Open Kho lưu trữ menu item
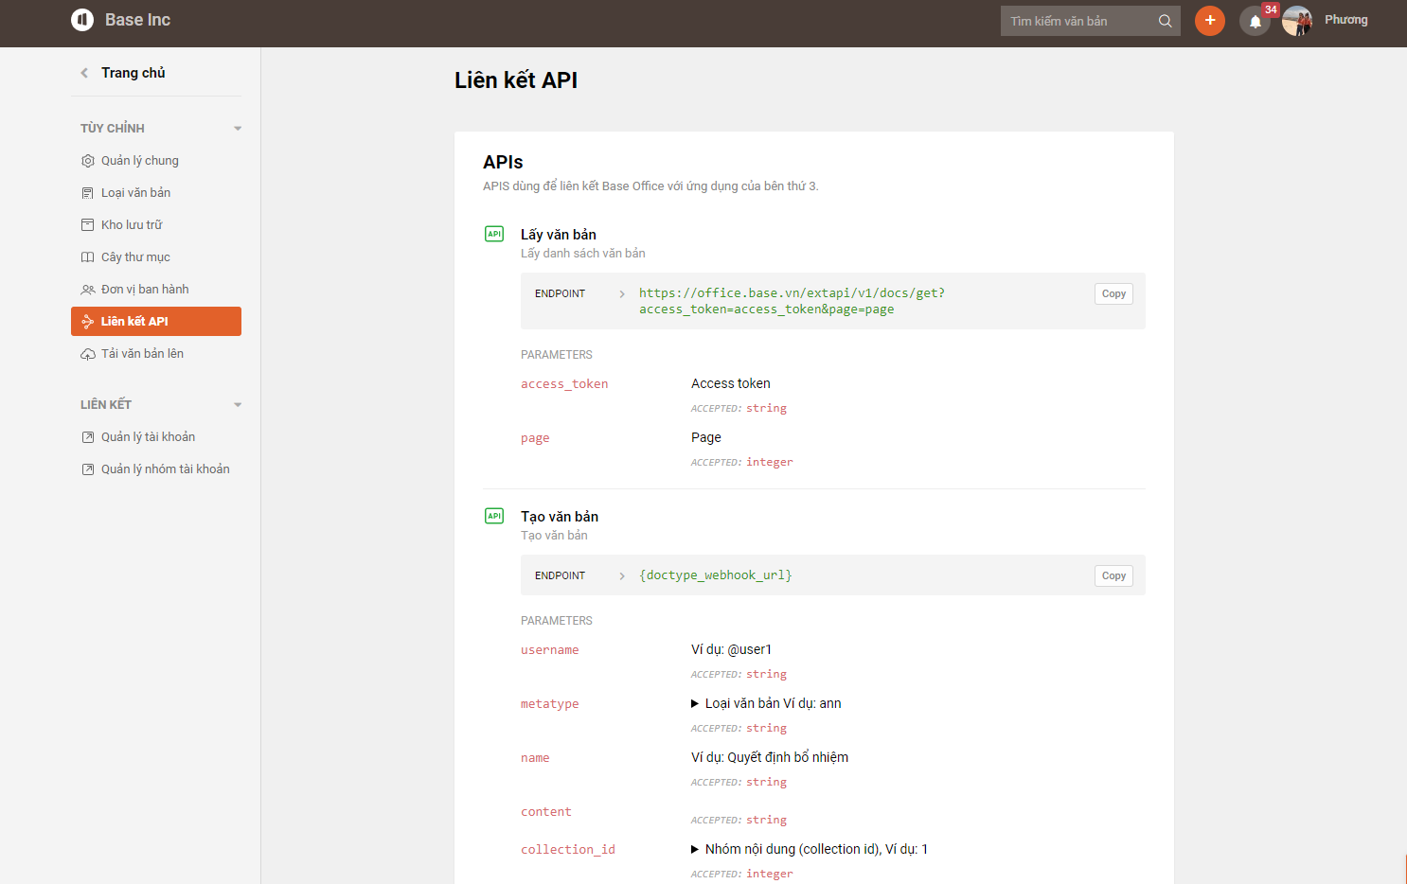Screen dimensions: 1407x884 pos(156,225)
